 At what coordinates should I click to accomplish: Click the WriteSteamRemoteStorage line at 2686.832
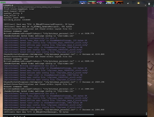click(49, 89)
